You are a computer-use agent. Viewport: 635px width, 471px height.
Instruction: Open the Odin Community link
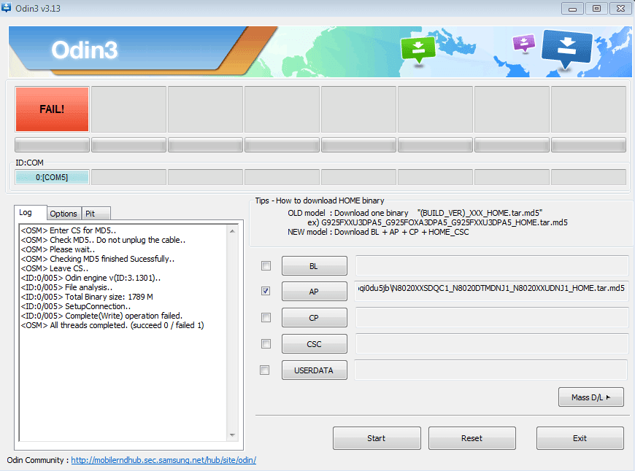click(163, 460)
